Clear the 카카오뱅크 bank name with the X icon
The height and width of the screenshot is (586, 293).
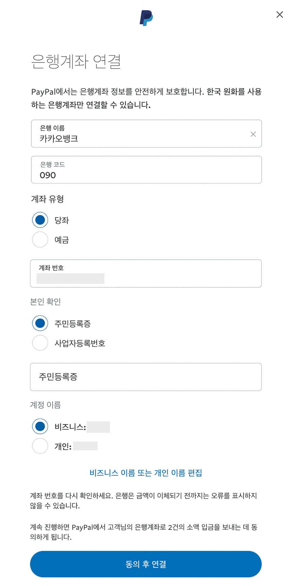[x=253, y=134]
